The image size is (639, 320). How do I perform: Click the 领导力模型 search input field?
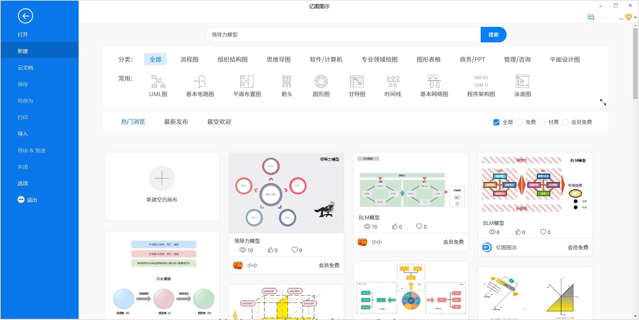342,35
